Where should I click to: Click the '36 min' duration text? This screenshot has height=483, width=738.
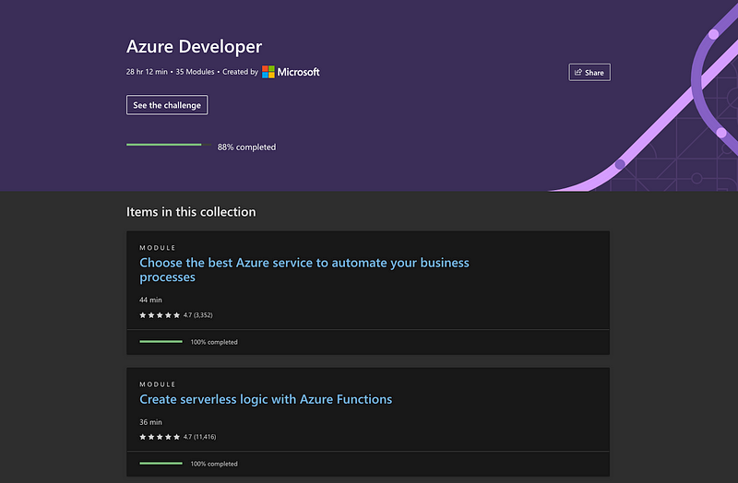click(x=150, y=422)
